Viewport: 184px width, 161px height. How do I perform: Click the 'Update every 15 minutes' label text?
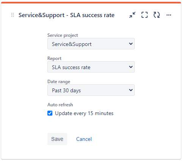(x=84, y=114)
